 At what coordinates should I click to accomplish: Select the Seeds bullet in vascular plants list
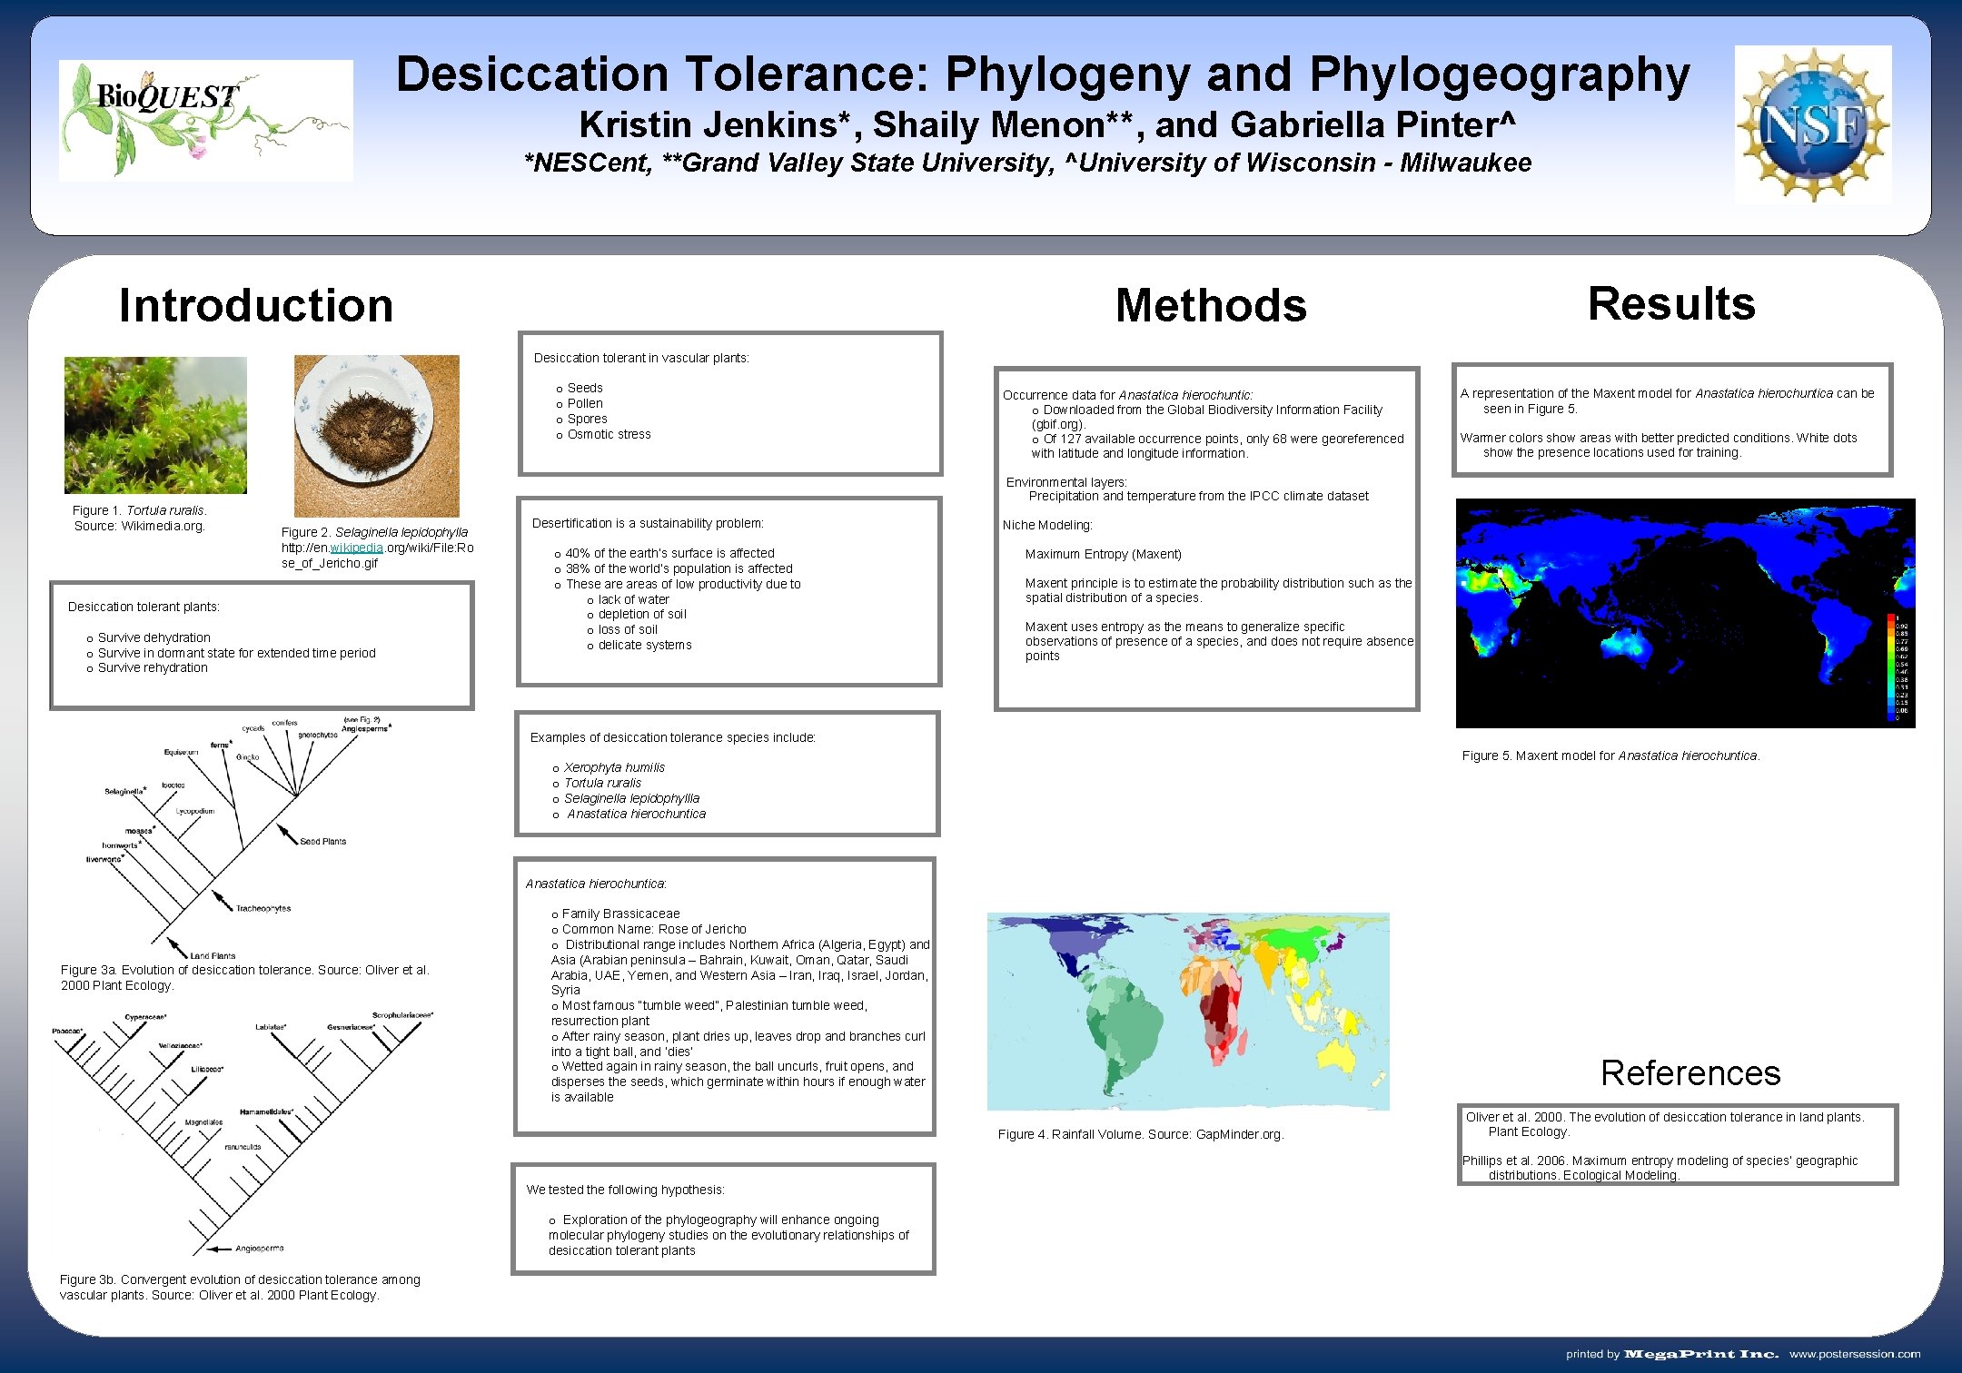(x=585, y=387)
